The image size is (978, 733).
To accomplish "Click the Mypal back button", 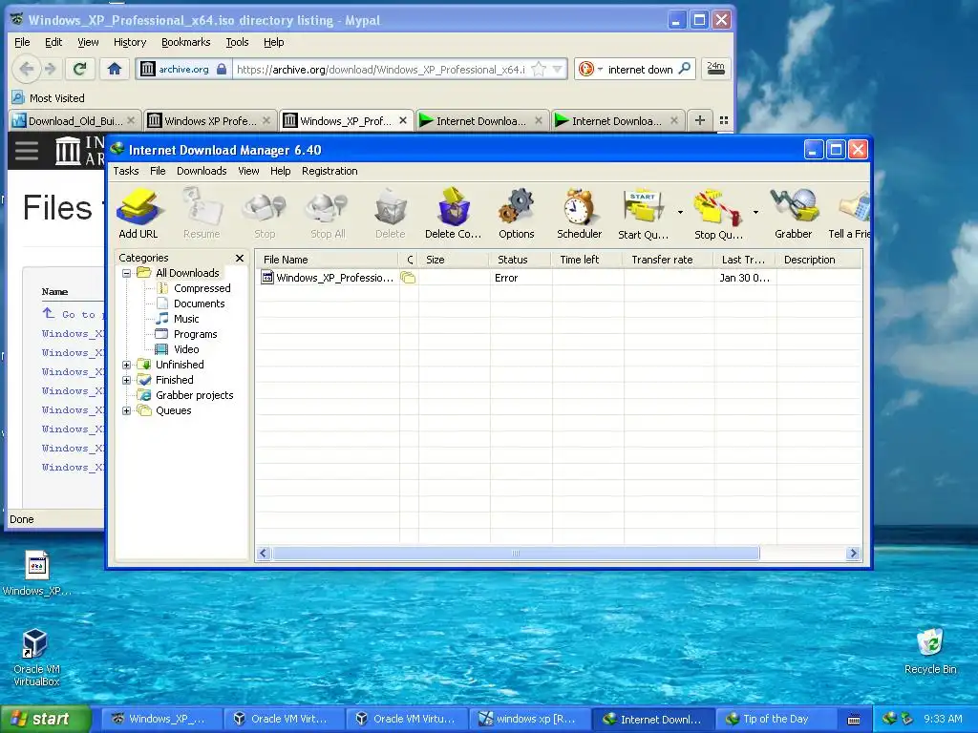I will tap(26, 69).
